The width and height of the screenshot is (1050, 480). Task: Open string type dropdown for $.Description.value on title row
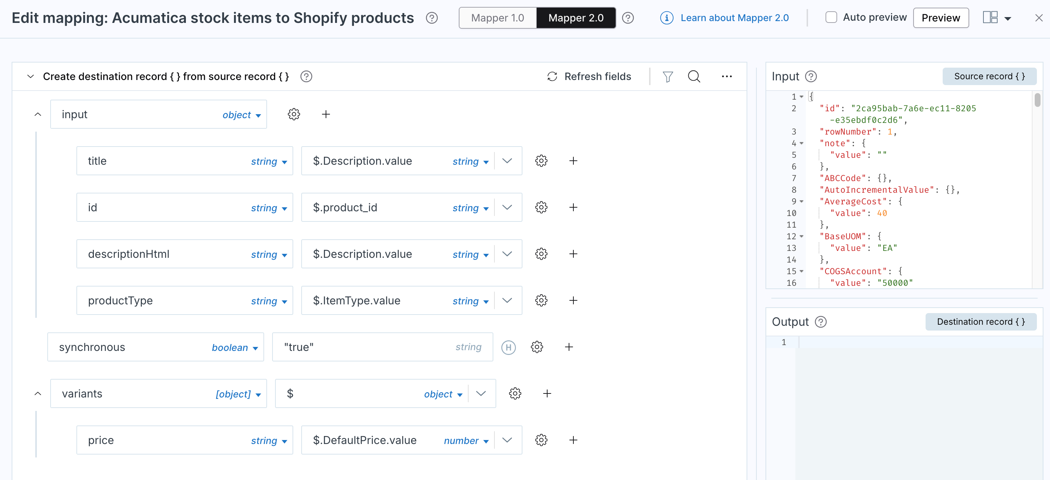470,161
